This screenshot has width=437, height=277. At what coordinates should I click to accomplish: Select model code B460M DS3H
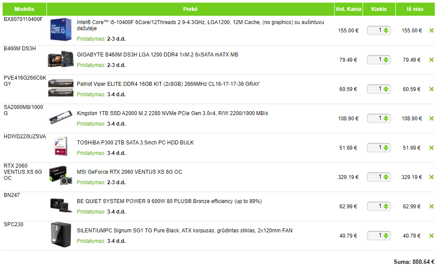tap(20, 49)
